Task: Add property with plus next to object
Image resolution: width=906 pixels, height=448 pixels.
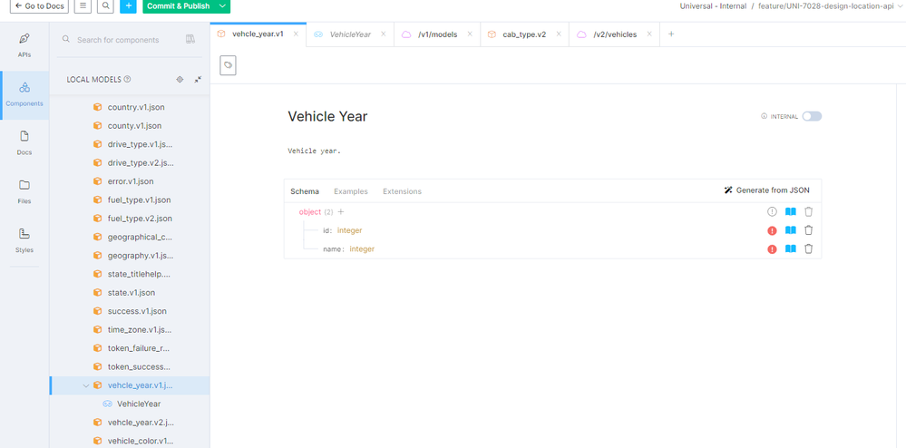Action: click(341, 212)
